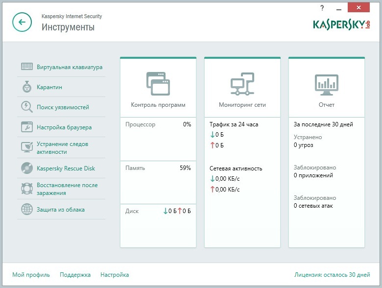Click the 0 угроз value
Image resolution: width=382 pixels, height=288 pixels.
(x=303, y=145)
